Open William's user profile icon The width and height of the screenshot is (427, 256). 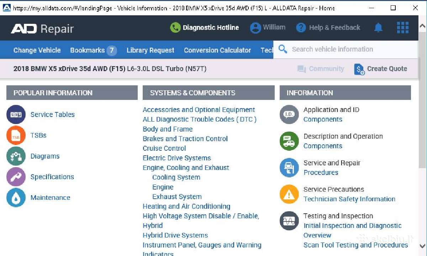pyautogui.click(x=255, y=28)
